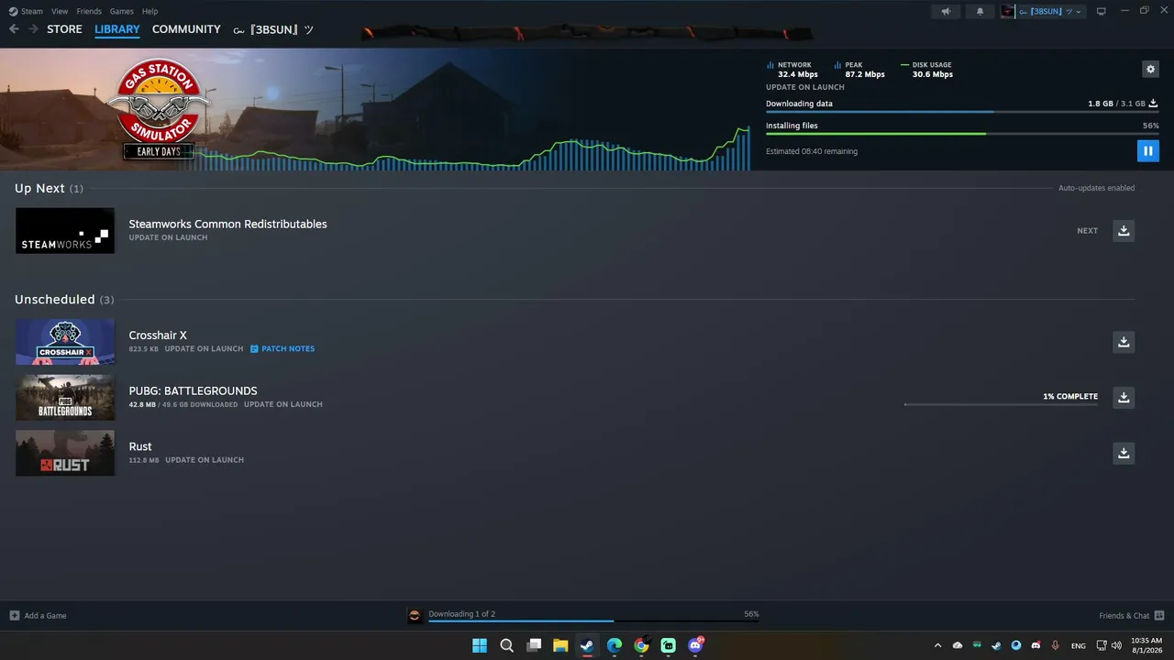Select the PUBG Battlegrounds thumbnail
The image size is (1174, 660).
pos(65,398)
